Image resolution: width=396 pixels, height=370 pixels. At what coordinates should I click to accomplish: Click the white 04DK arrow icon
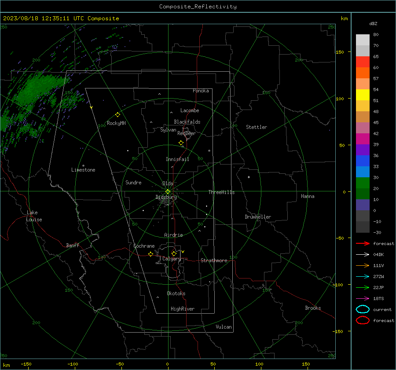tap(363, 254)
